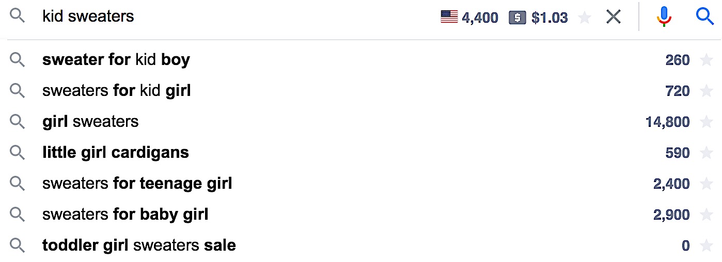
Task: Star the 'sweaters for teenage girl' keyword
Action: [x=706, y=184]
